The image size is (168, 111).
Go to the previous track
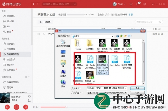pyautogui.click(x=7, y=107)
